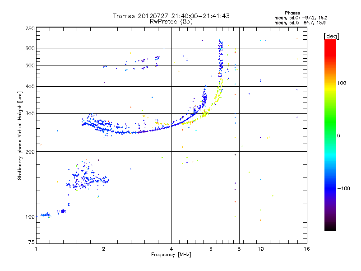Image resolution: width=361 pixels, height=271 pixels.
Task: Click the x-axis label 'Frequency [MHz]'
Action: (x=171, y=255)
